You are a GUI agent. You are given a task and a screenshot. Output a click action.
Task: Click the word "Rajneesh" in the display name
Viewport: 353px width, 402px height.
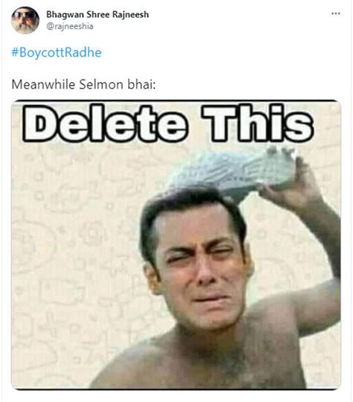130,15
